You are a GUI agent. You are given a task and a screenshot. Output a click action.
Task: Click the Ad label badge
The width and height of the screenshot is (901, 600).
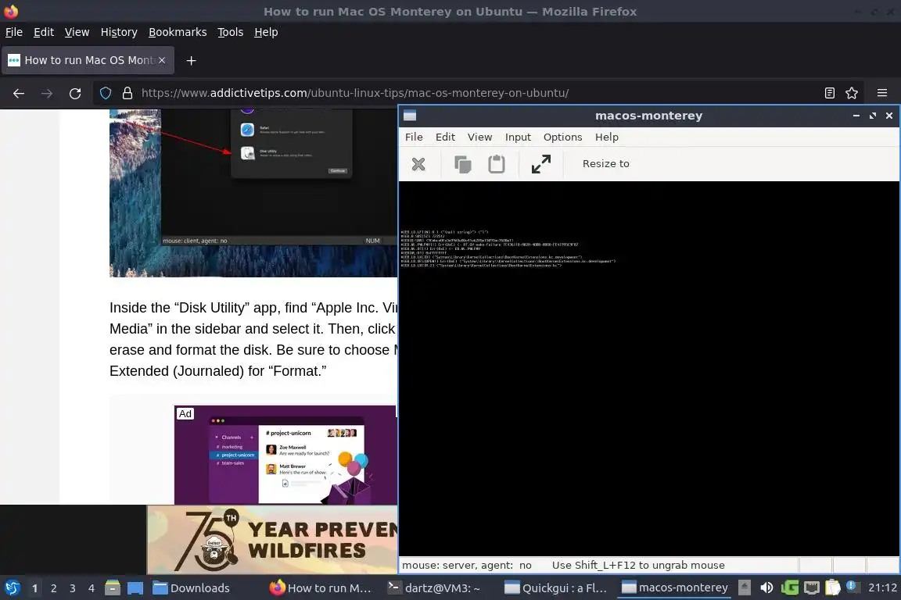[185, 414]
